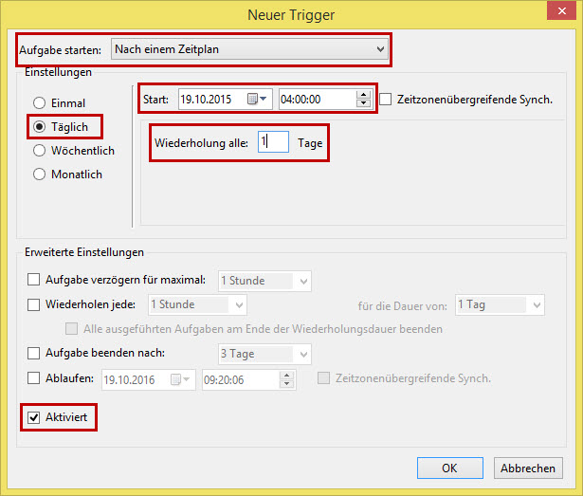Choose the Wöchentlich schedule option

click(40, 151)
